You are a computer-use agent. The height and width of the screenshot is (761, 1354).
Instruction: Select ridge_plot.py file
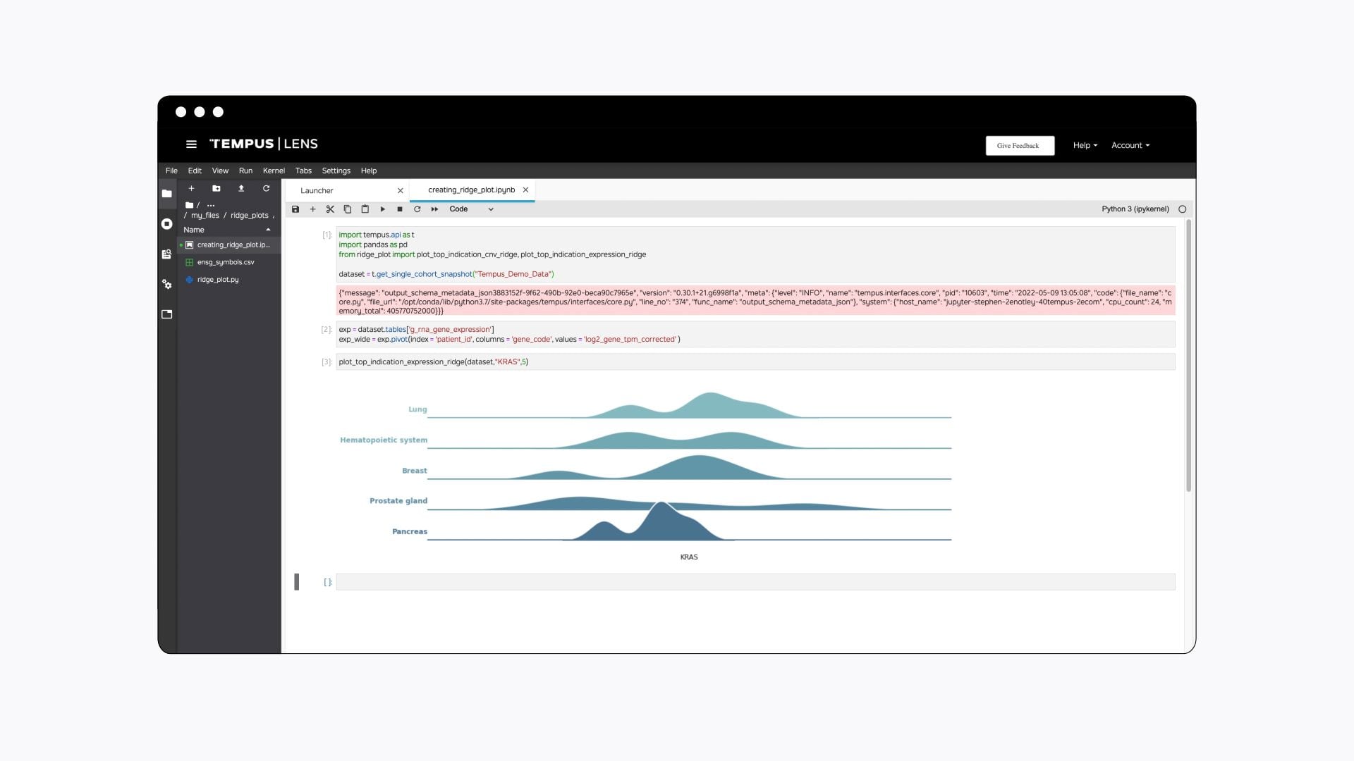pos(228,280)
